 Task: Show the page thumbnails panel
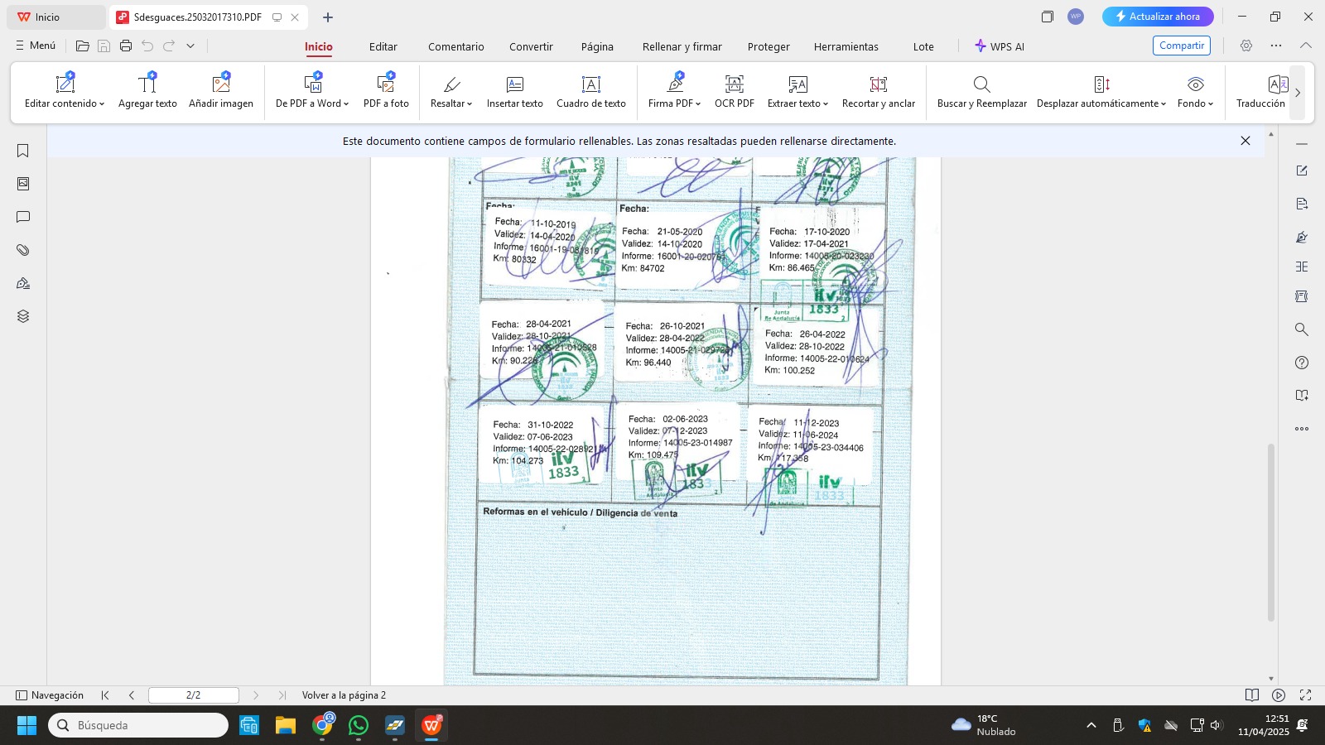(23, 184)
